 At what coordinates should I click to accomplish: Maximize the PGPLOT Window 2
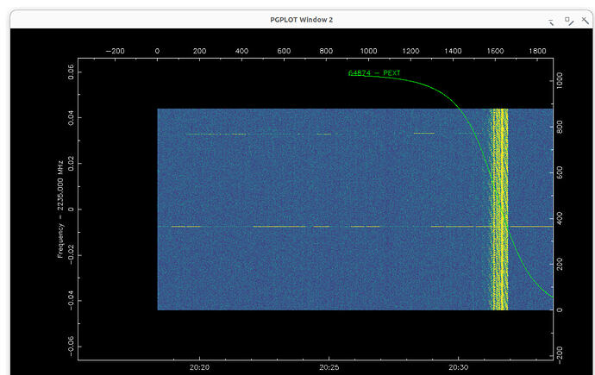point(568,21)
